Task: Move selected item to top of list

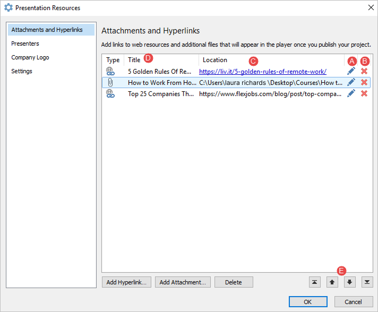Action: click(315, 282)
